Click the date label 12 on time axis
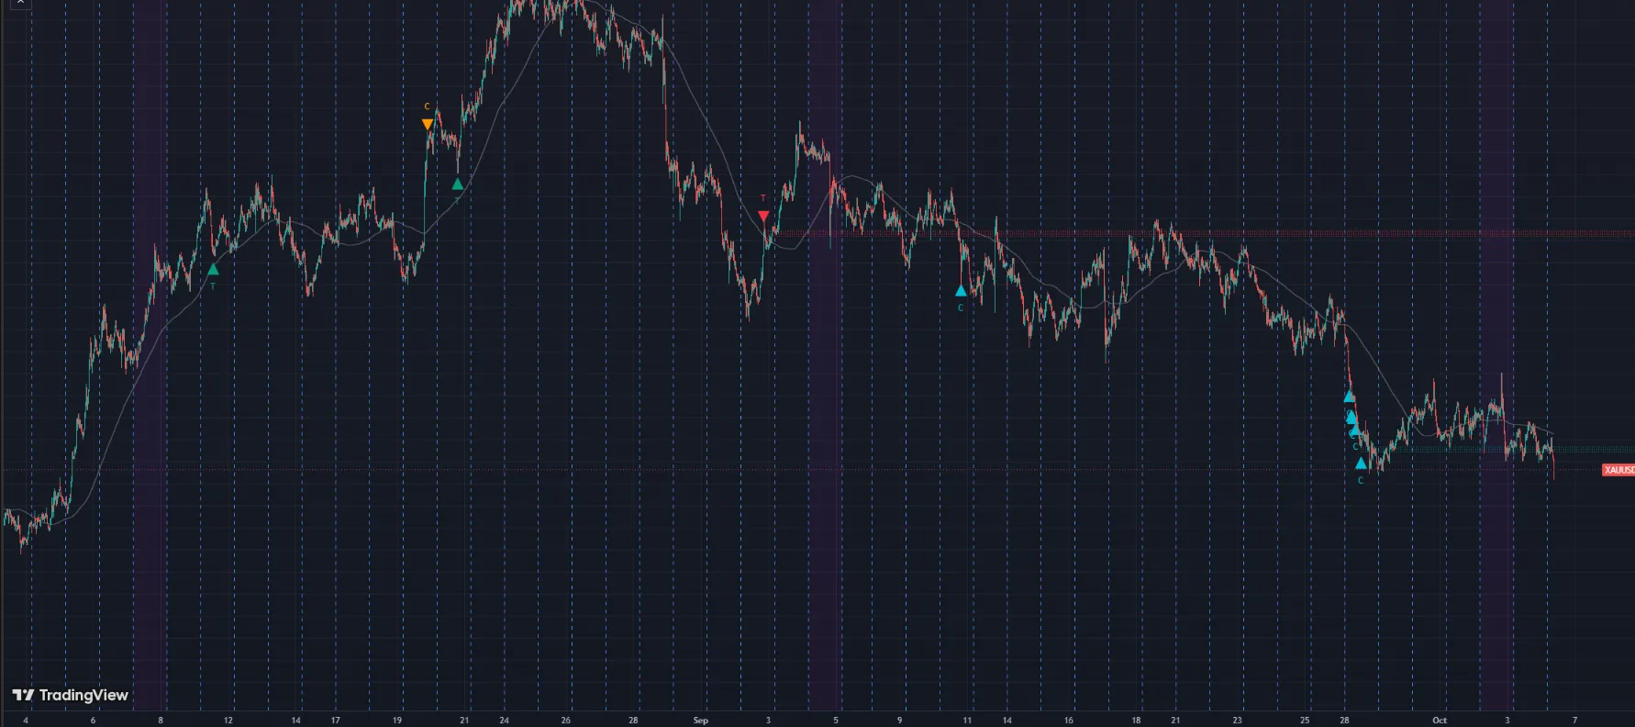Image resolution: width=1635 pixels, height=727 pixels. click(x=228, y=721)
